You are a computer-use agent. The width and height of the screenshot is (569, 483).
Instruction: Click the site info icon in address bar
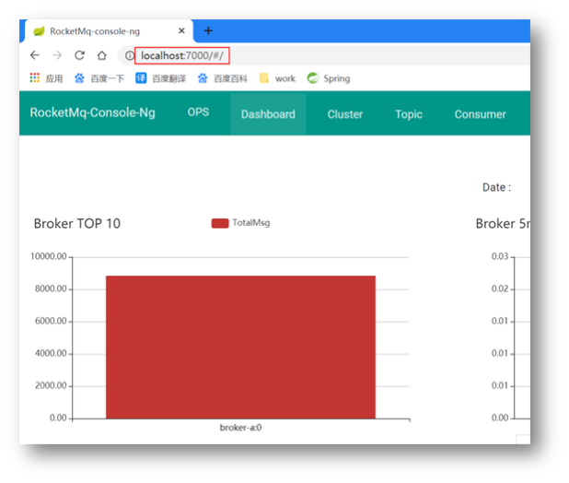(x=129, y=56)
